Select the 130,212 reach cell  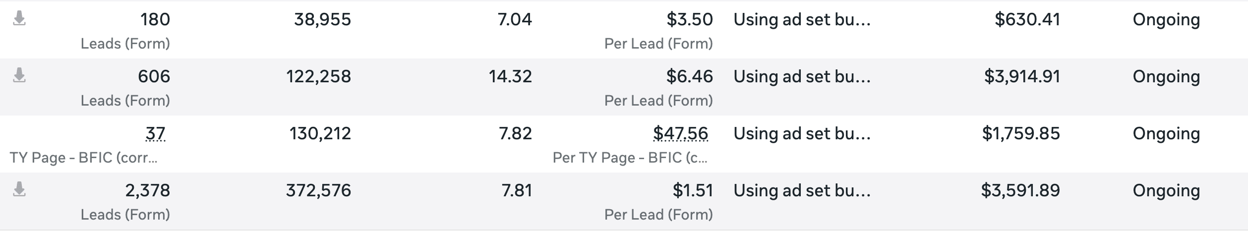point(320,133)
